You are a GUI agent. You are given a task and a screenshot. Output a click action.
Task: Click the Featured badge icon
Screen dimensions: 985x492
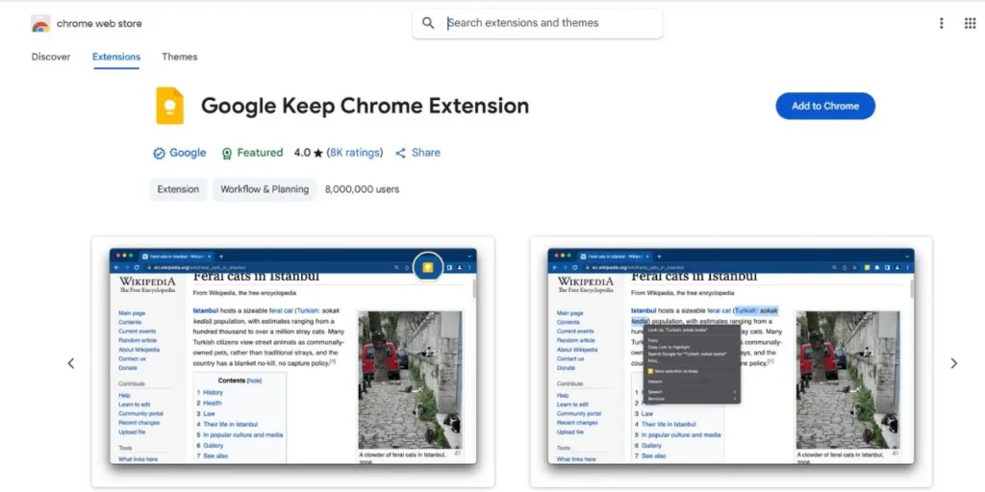[x=227, y=153]
